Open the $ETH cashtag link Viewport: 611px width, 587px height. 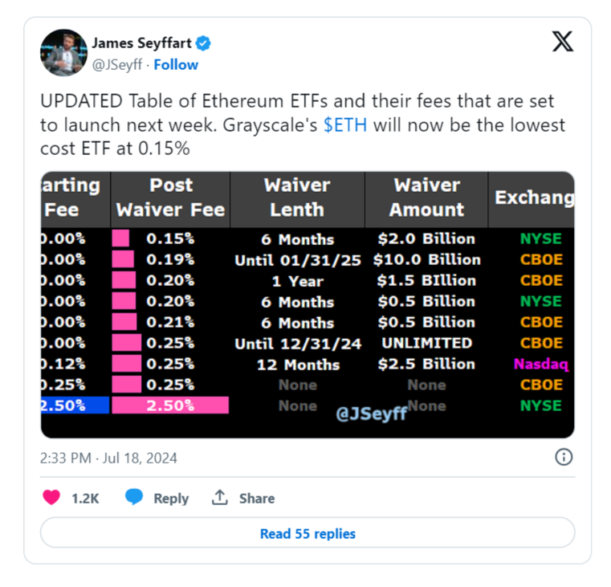[x=345, y=126]
